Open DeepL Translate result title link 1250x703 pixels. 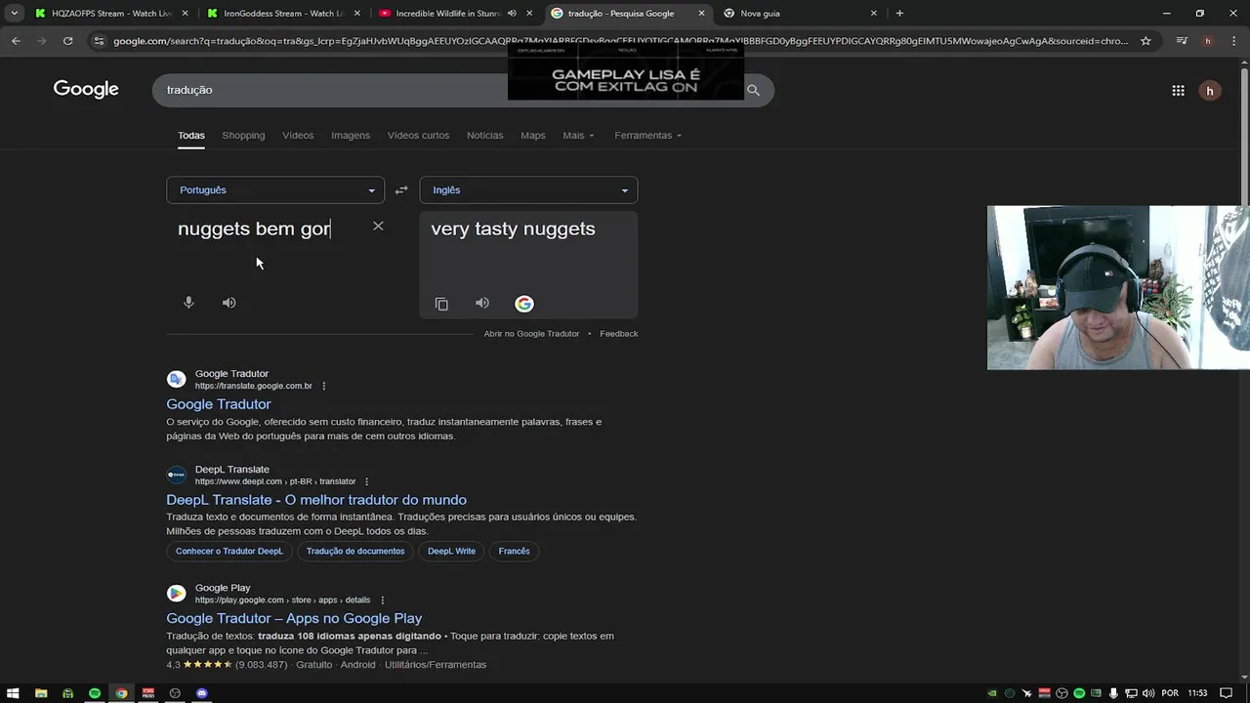316,500
